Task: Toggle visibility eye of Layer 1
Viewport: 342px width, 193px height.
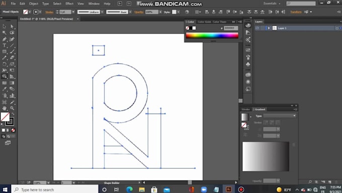Action: [257, 28]
